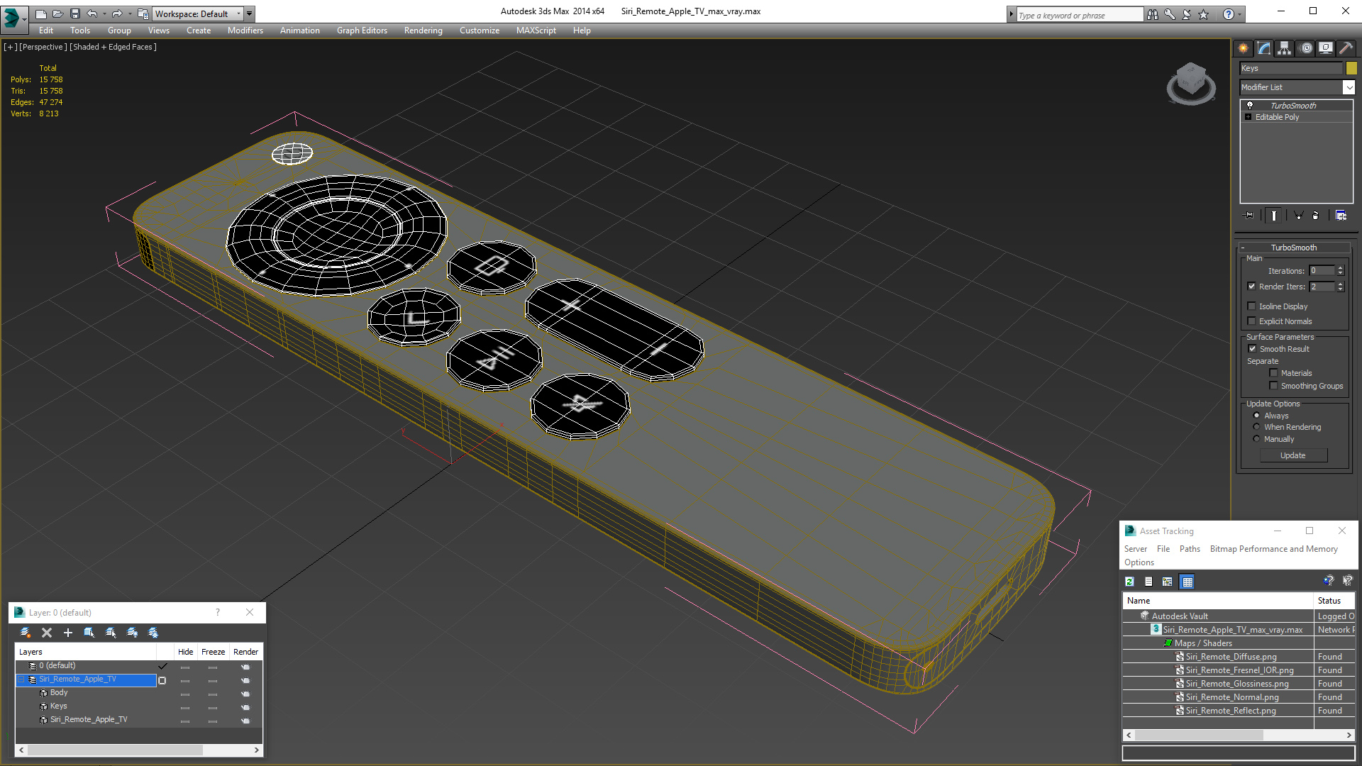Open the Modify command panel tab

tap(1264, 48)
